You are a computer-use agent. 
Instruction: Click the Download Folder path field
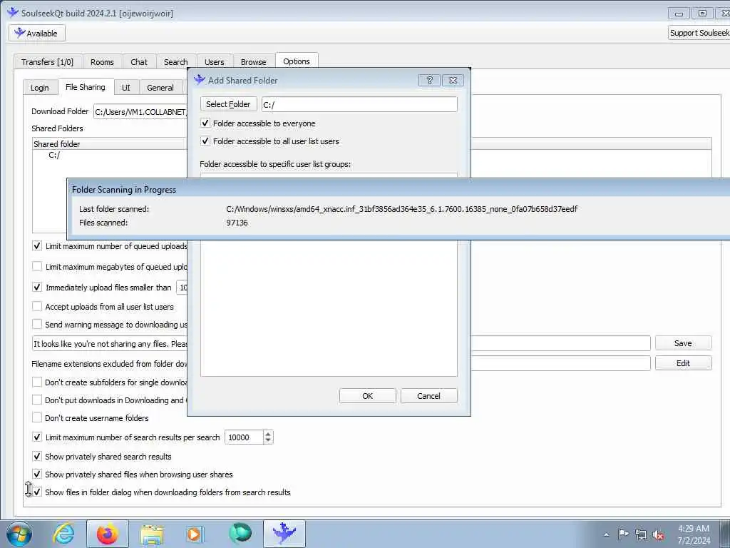[140, 112]
